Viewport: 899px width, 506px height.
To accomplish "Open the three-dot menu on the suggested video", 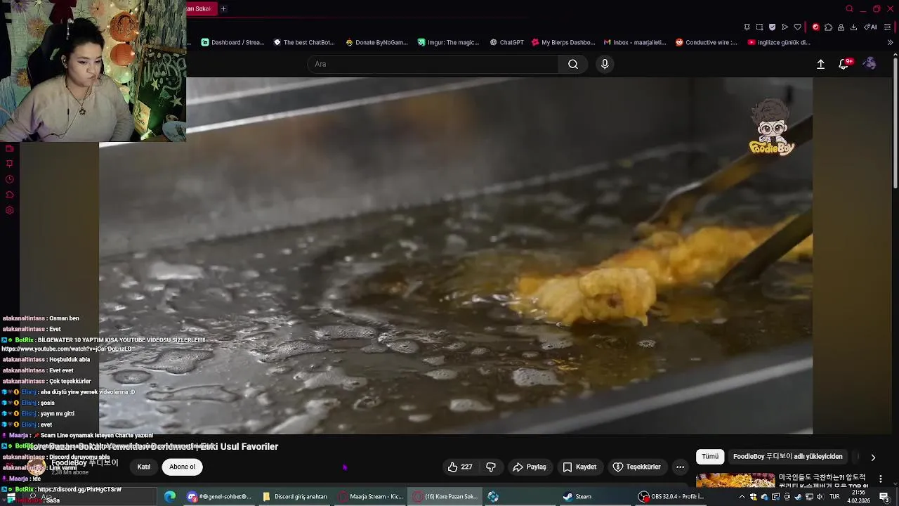I will coord(881,479).
